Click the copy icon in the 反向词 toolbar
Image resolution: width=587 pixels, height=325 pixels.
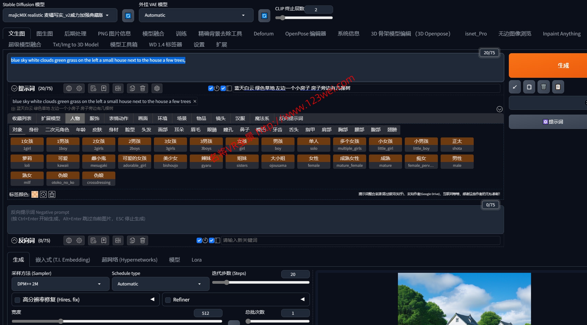pyautogui.click(x=132, y=240)
